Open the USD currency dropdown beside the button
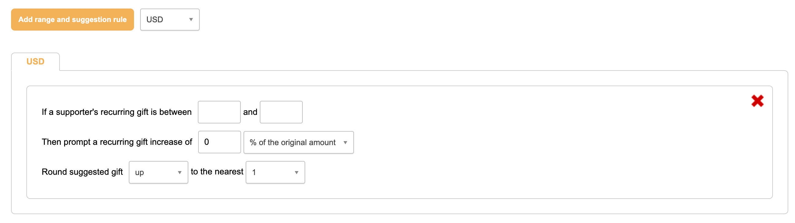Image resolution: width=795 pixels, height=223 pixels. 169,19
